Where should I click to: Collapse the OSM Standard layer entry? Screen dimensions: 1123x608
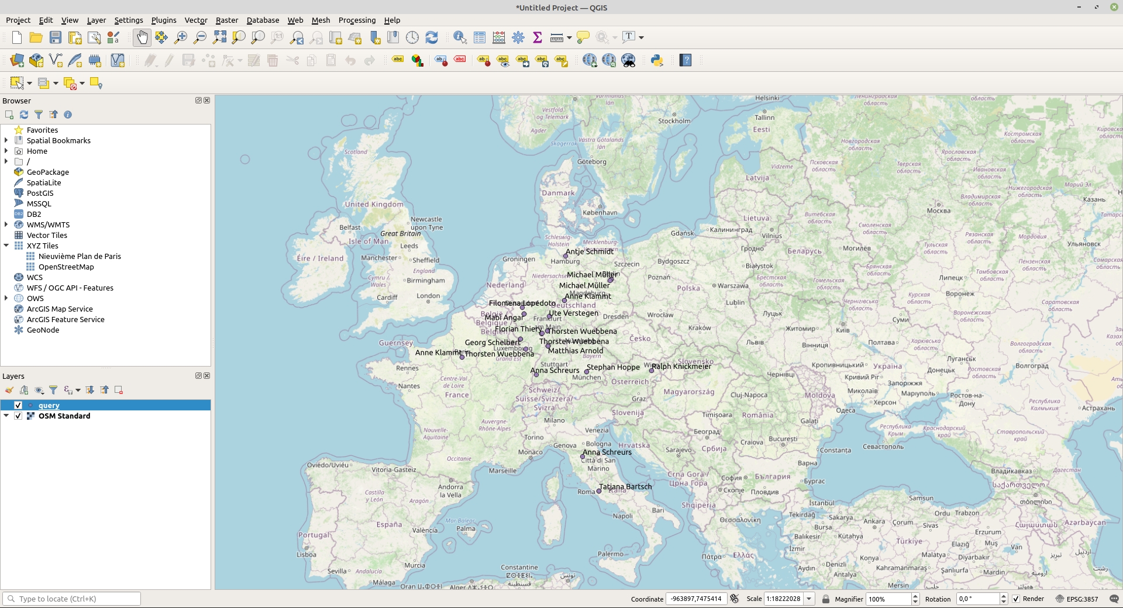(6, 416)
